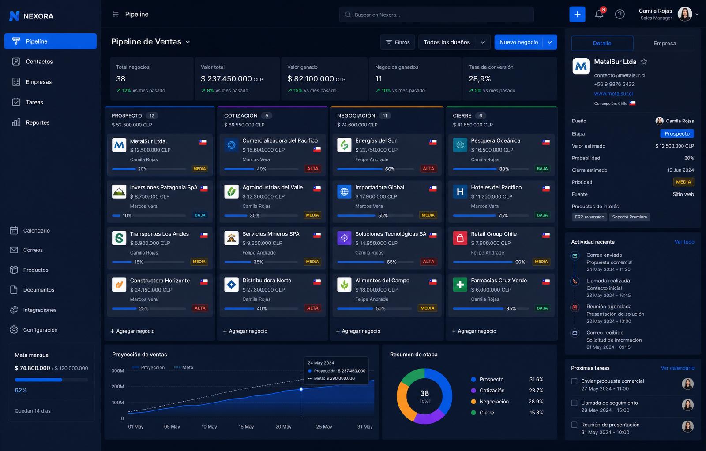
Task: Open Pipeline in the sidebar
Action: 50,41
